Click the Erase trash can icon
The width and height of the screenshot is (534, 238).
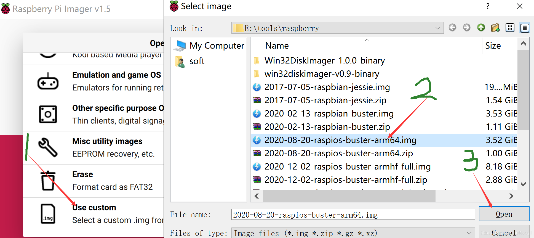pyautogui.click(x=48, y=181)
